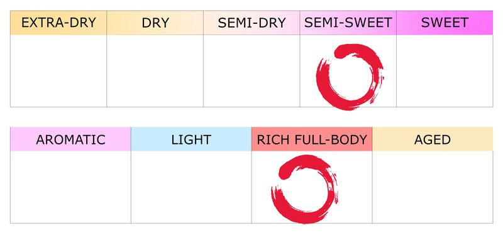The width and height of the screenshot is (503, 233).
Task: Click the empty cell below DRY
Action: pyautogui.click(x=155, y=71)
